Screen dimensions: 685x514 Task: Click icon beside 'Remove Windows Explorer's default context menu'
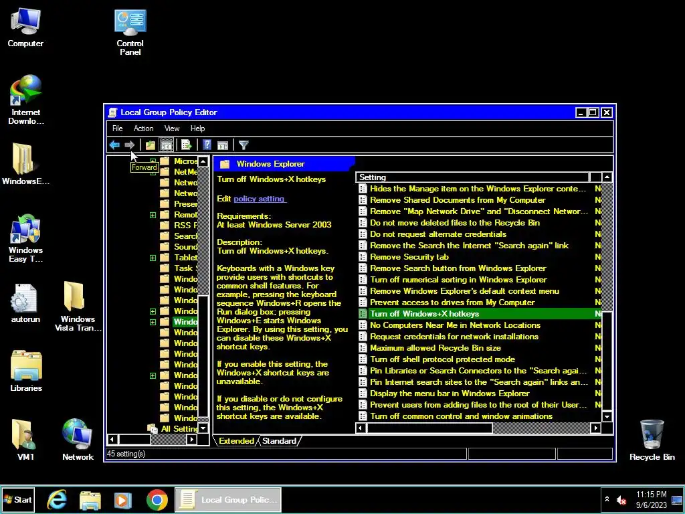click(363, 290)
